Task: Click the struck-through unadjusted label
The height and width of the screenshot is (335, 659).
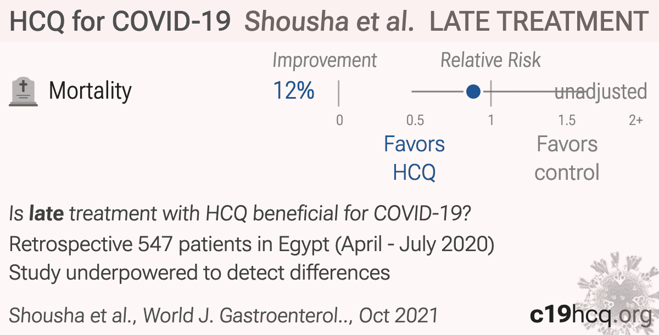Action: coord(601,92)
